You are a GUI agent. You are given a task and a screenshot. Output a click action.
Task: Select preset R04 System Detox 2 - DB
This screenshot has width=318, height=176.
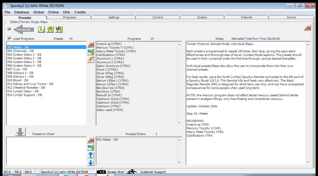click(x=46, y=58)
